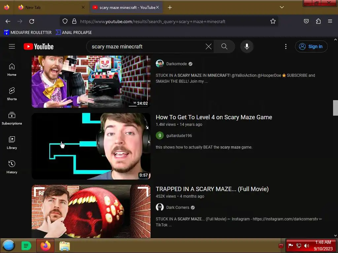Click the volume speaker tray icon

[x=307, y=246]
